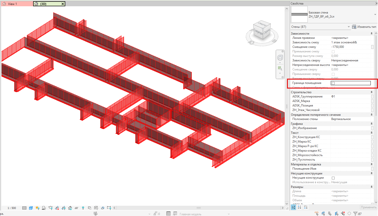Open the selection filter funnel icon
Viewport: 378px width, 216px height.
(x=355, y=213)
